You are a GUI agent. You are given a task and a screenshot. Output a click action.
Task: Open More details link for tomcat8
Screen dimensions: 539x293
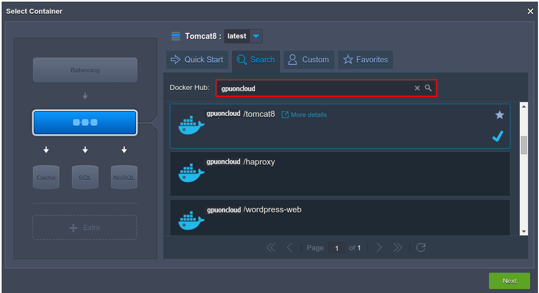(x=304, y=115)
